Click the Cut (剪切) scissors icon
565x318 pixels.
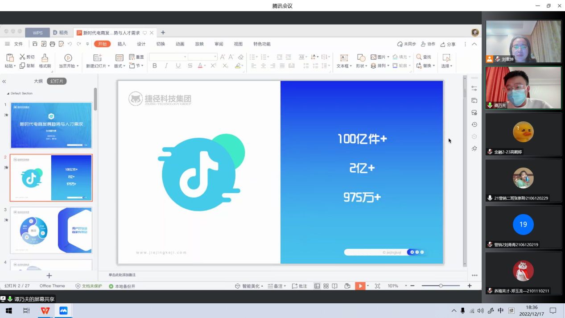tap(22, 57)
